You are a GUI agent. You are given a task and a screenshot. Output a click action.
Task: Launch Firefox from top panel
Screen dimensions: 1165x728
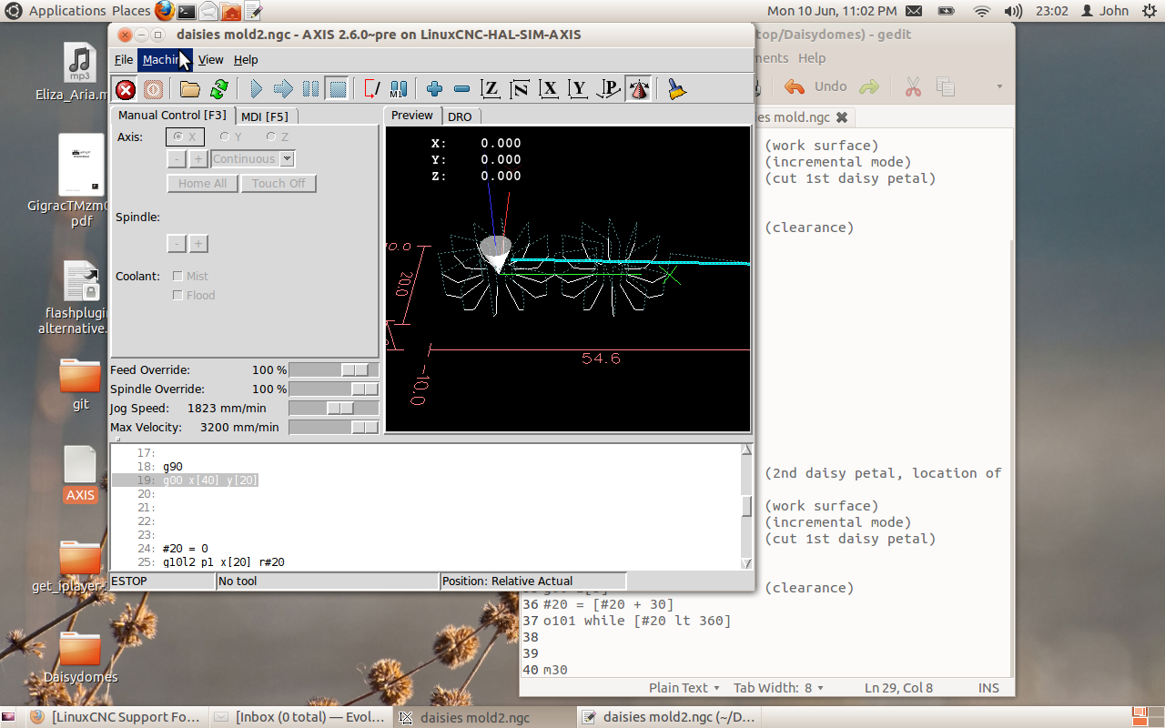[164, 11]
